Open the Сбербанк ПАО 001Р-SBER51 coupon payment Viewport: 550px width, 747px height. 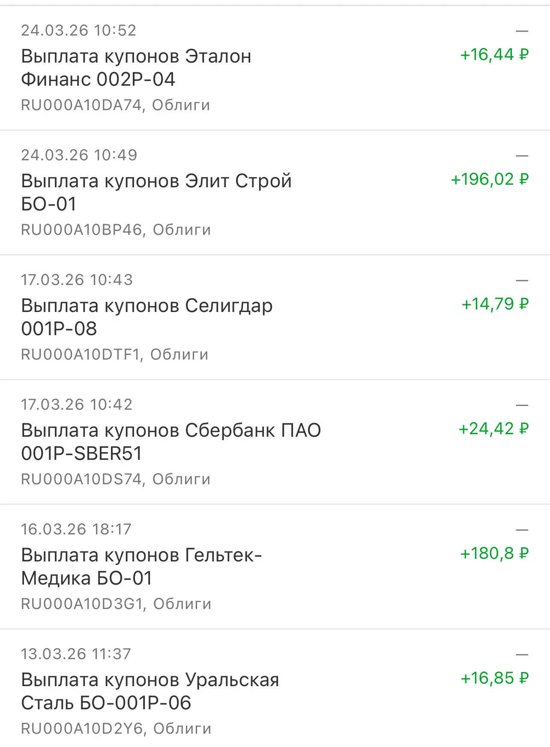pos(275,442)
